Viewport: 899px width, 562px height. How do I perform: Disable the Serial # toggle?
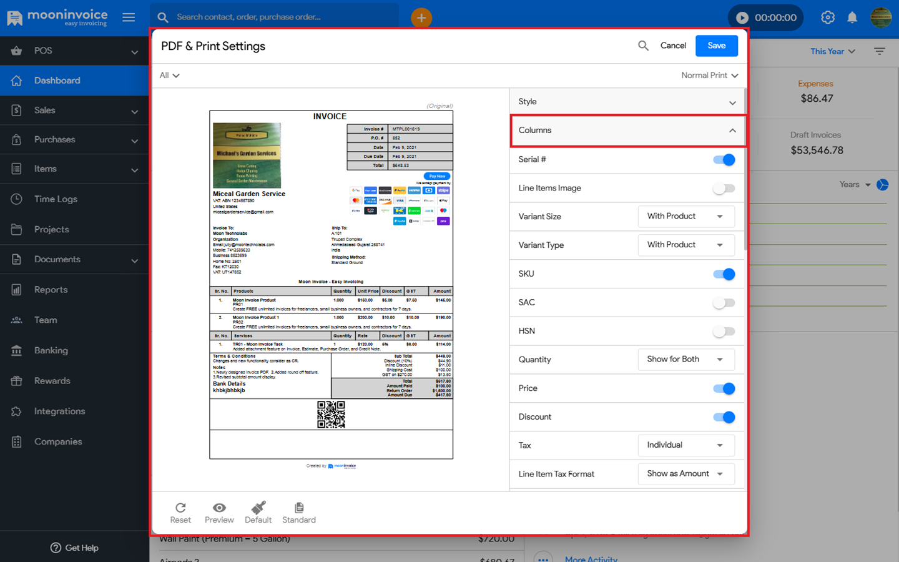click(724, 160)
